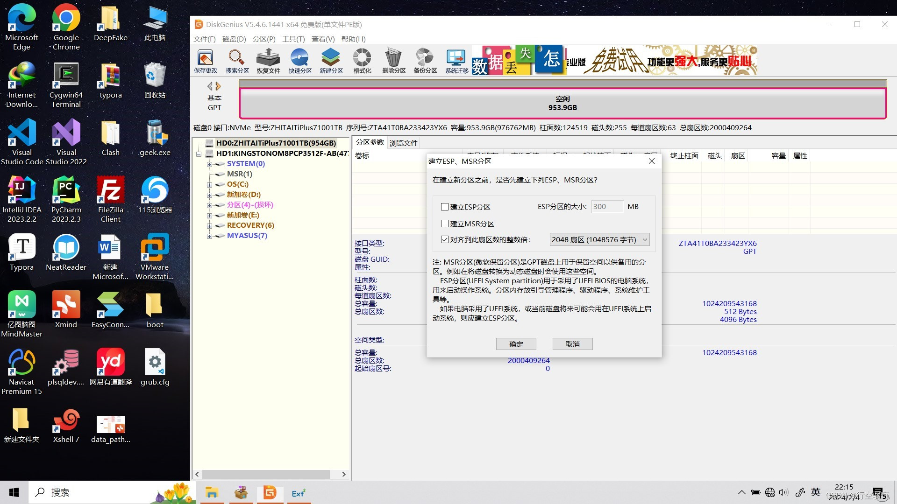Expand HD1:KINGSTONOM8PCP3512F-AB tree item

coord(199,153)
